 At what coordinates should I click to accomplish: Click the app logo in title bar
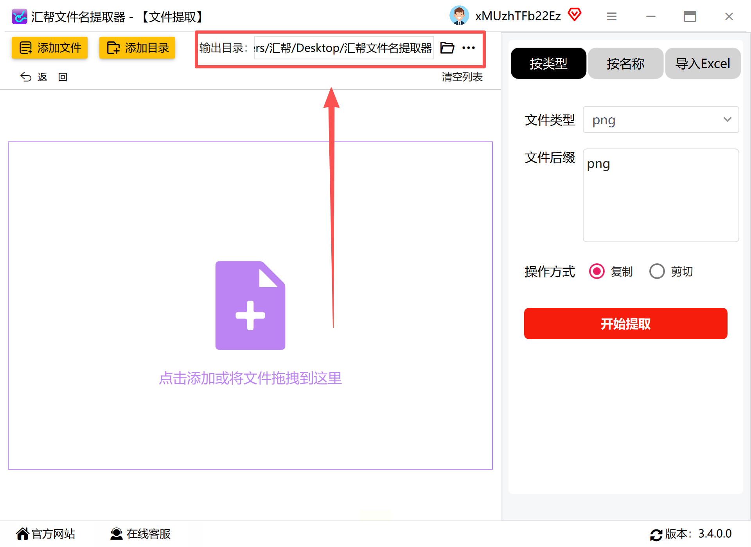(19, 17)
